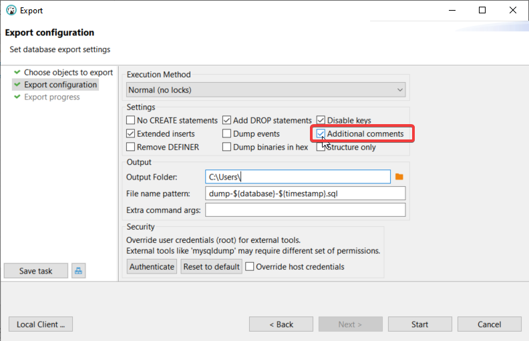Viewport: 529px width, 341px height.
Task: Click the DBeaver icon in the title bar
Action: (x=11, y=11)
